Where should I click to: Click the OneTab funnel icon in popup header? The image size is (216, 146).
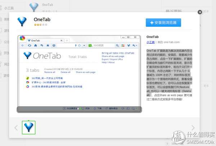click(x=22, y=21)
